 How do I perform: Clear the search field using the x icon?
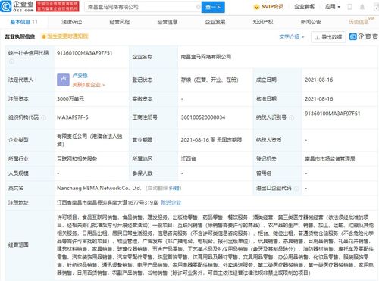199,7
